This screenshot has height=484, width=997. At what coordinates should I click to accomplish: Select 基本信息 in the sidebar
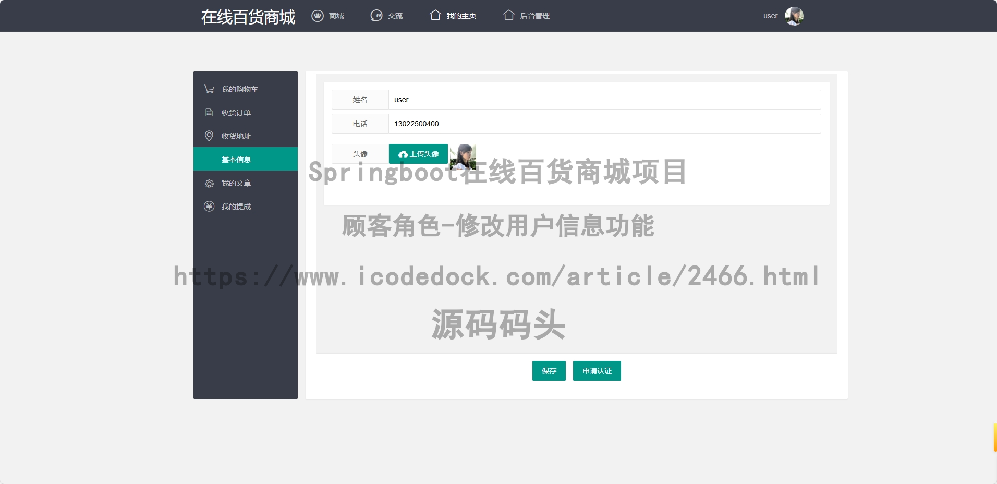(246, 159)
